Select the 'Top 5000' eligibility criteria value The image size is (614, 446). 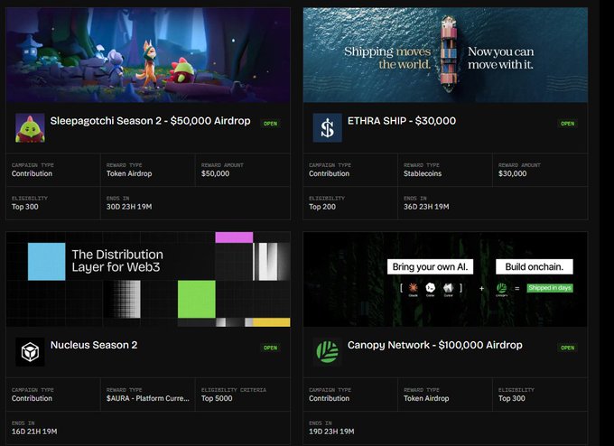pos(217,398)
